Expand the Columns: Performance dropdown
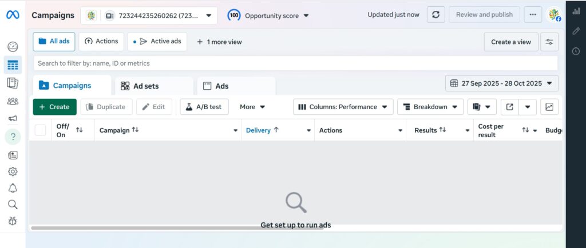Screen dimensions: 586x248 tap(343, 107)
